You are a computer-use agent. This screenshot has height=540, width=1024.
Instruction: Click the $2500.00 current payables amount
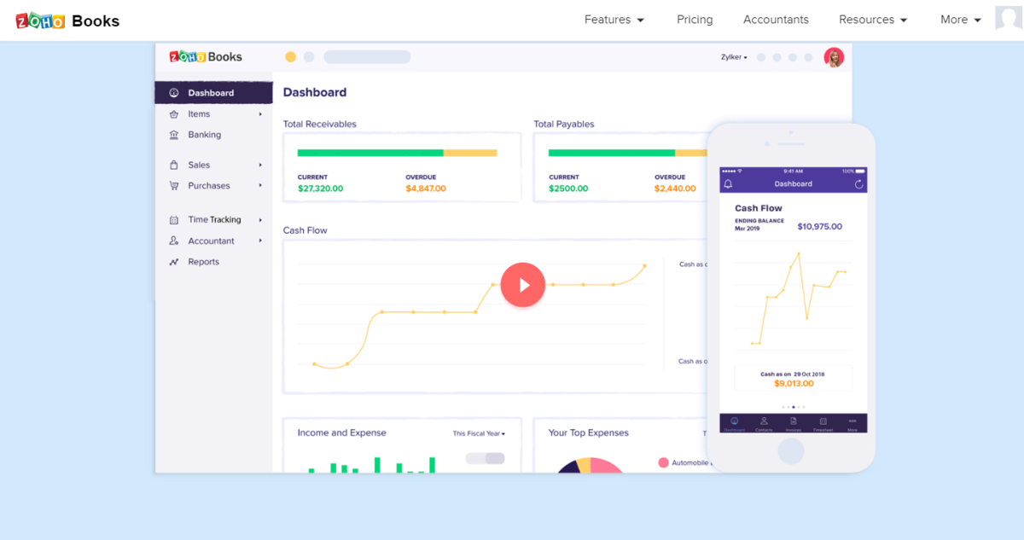569,189
